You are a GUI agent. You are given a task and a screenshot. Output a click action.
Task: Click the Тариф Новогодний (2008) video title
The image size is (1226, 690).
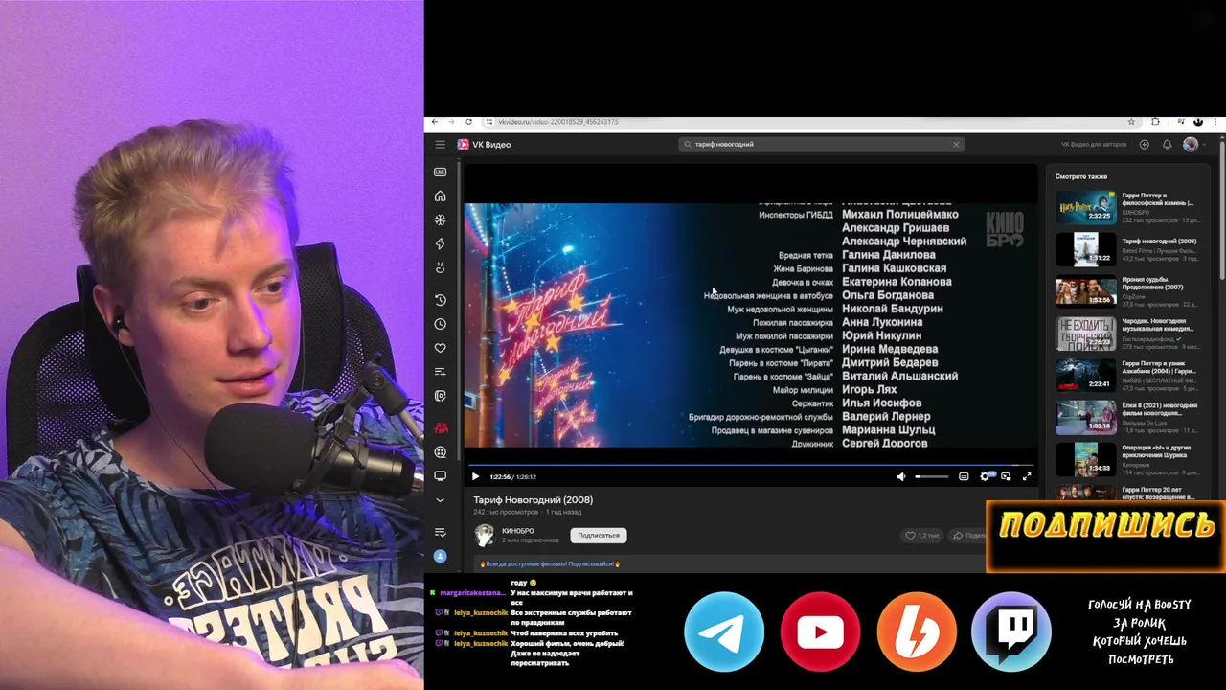[533, 499]
